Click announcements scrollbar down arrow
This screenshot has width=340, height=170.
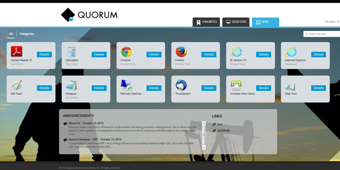[204, 148]
